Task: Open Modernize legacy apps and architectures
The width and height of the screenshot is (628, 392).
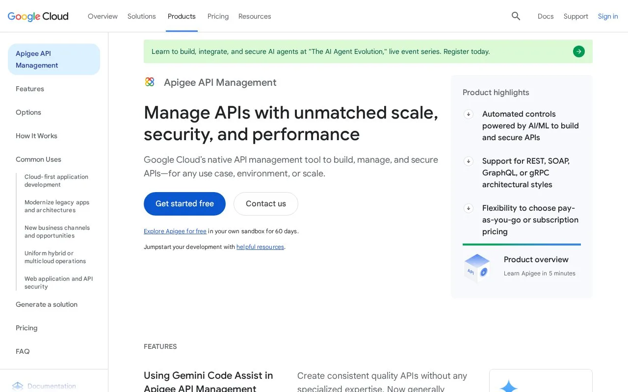Action: [57, 206]
